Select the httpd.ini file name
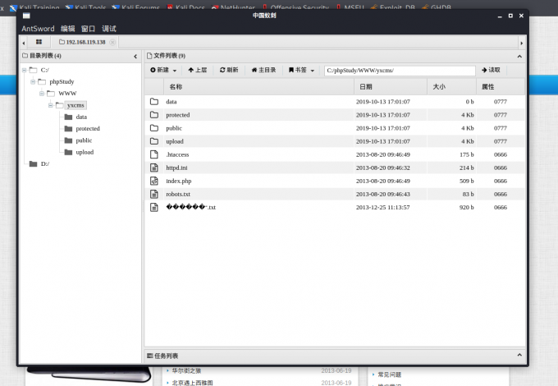Image resolution: width=558 pixels, height=386 pixels. coord(176,168)
